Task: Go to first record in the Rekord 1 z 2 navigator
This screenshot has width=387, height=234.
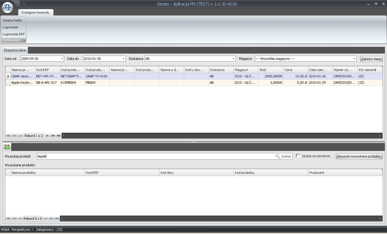Action: 8,136
